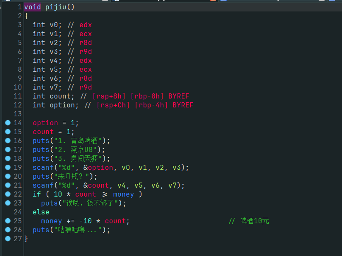Click the money variable in the if condition

tap(123, 194)
